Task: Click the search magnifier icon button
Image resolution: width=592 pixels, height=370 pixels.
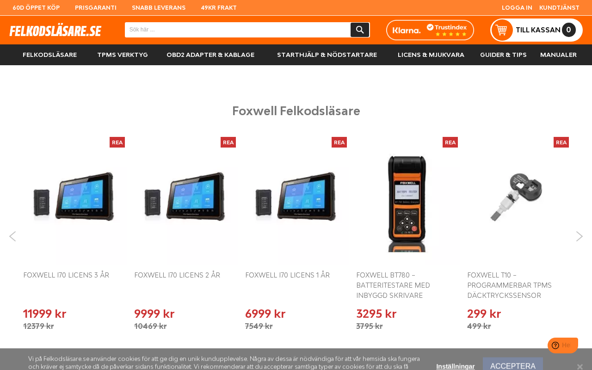Action: coord(360,30)
